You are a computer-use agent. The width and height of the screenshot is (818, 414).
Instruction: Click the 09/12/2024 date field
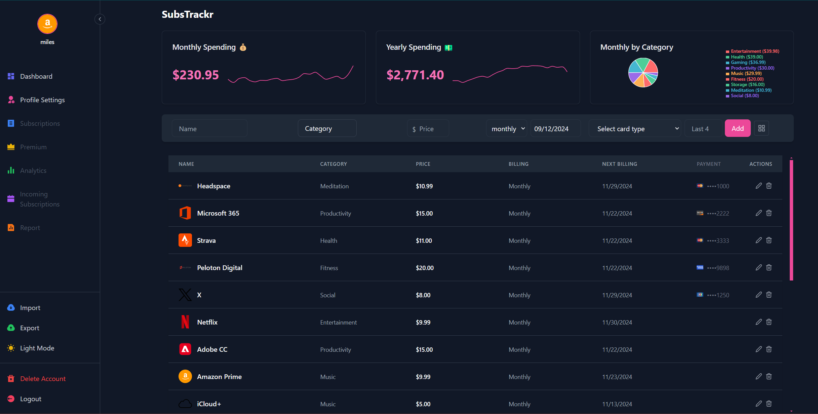click(555, 128)
